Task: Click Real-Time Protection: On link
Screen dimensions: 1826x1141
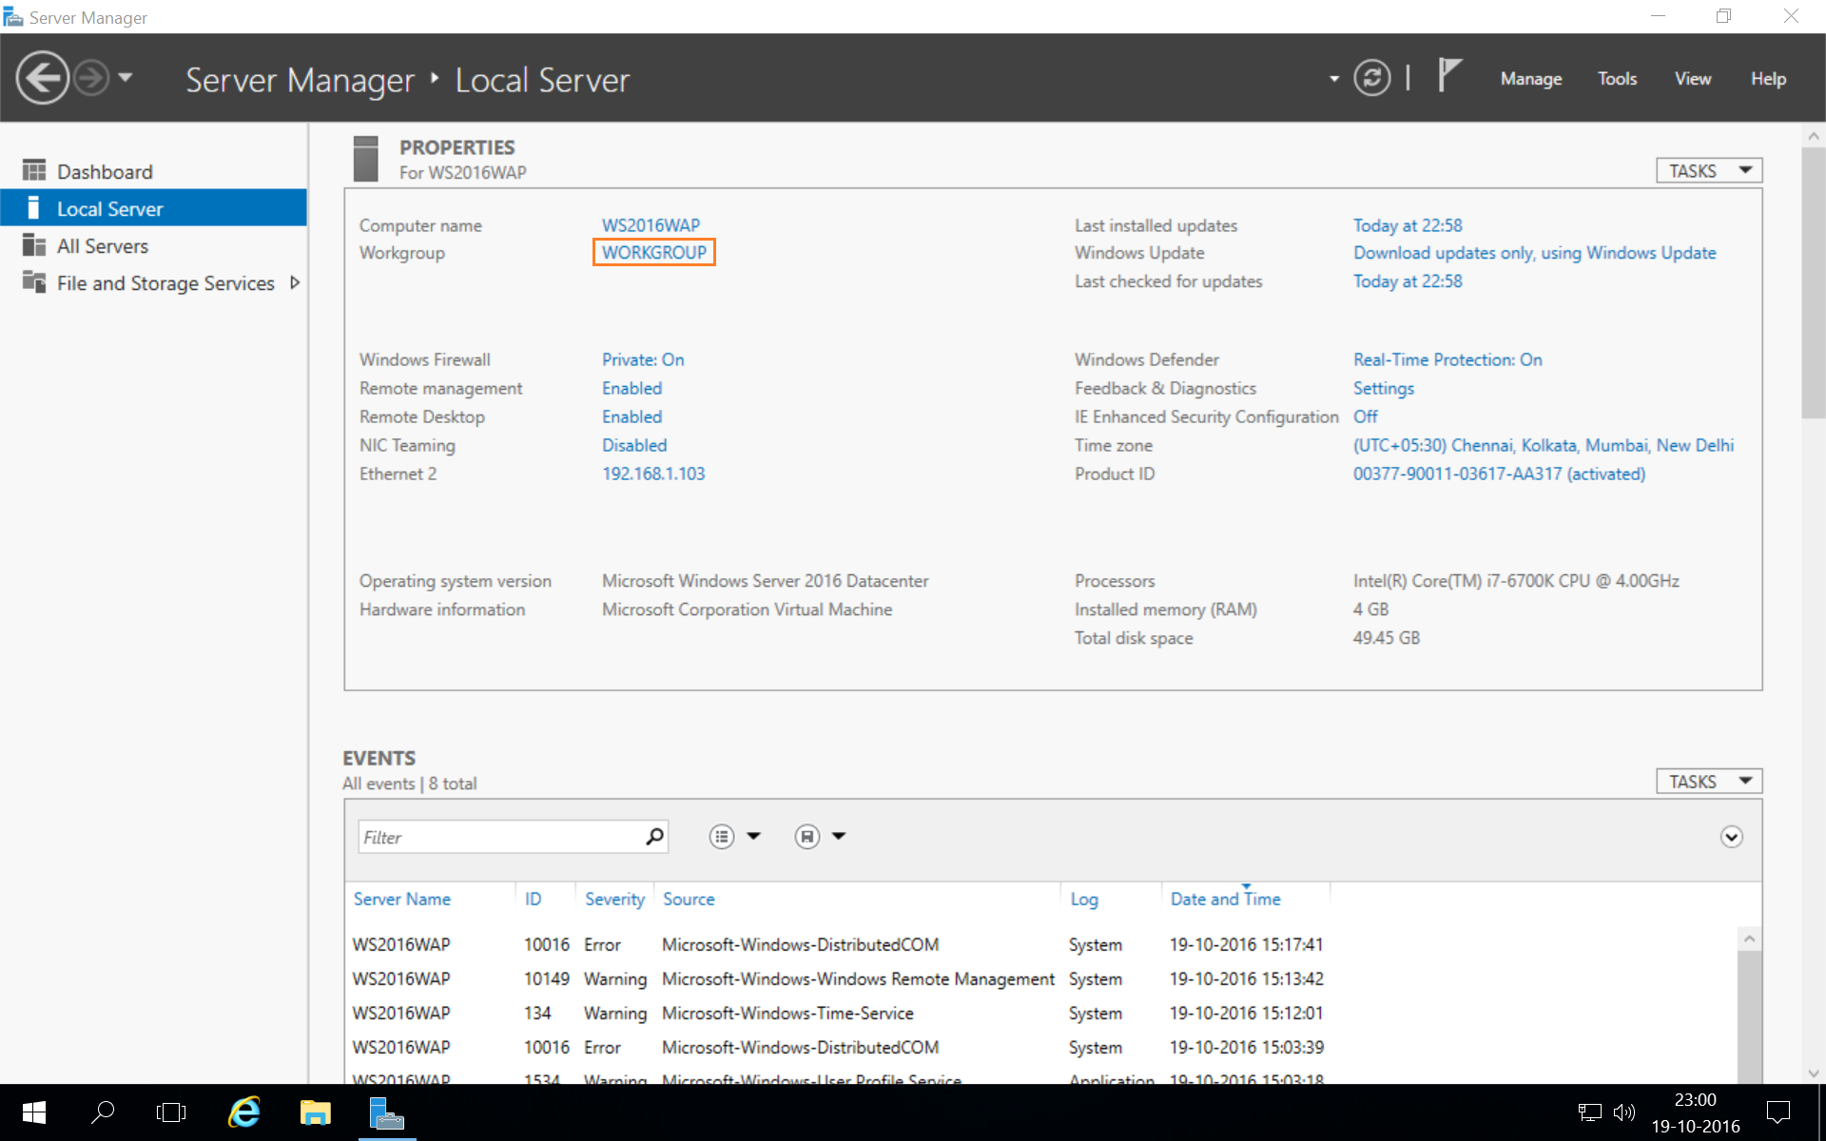Action: (1447, 359)
